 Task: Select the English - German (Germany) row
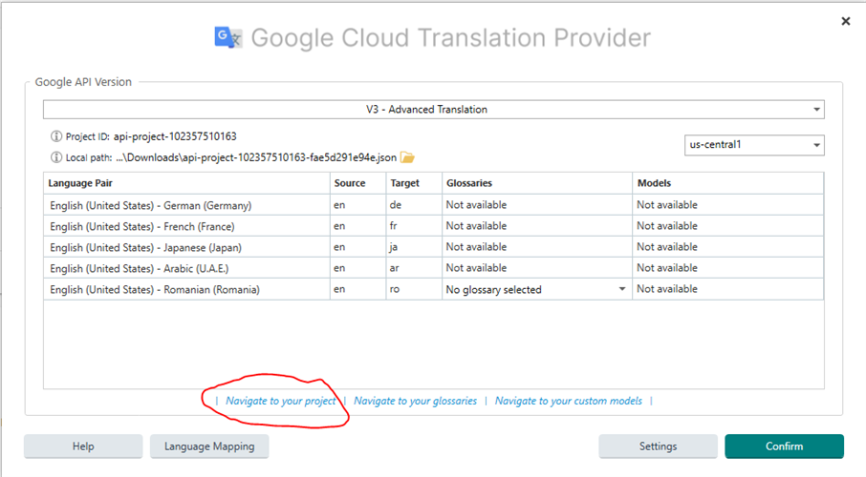pyautogui.click(x=434, y=205)
